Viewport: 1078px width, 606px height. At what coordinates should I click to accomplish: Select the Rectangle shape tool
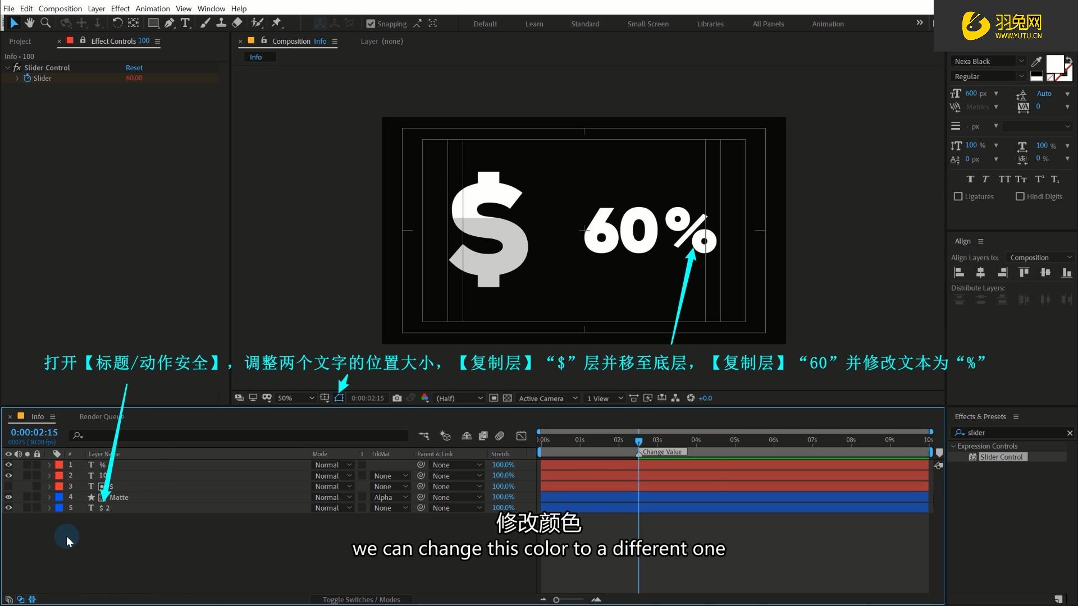153,23
